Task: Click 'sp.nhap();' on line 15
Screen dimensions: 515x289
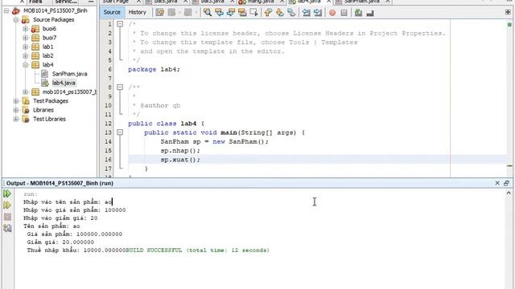Action: 180,151
